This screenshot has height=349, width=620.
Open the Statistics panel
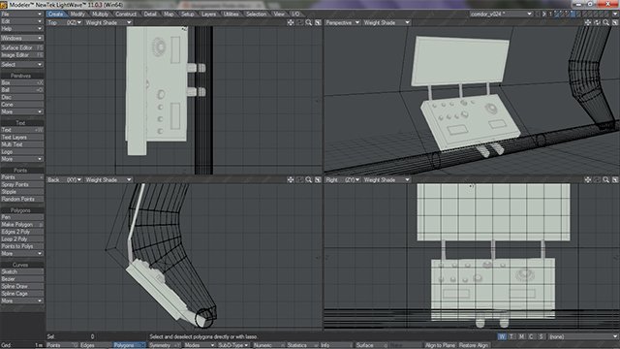click(x=302, y=345)
